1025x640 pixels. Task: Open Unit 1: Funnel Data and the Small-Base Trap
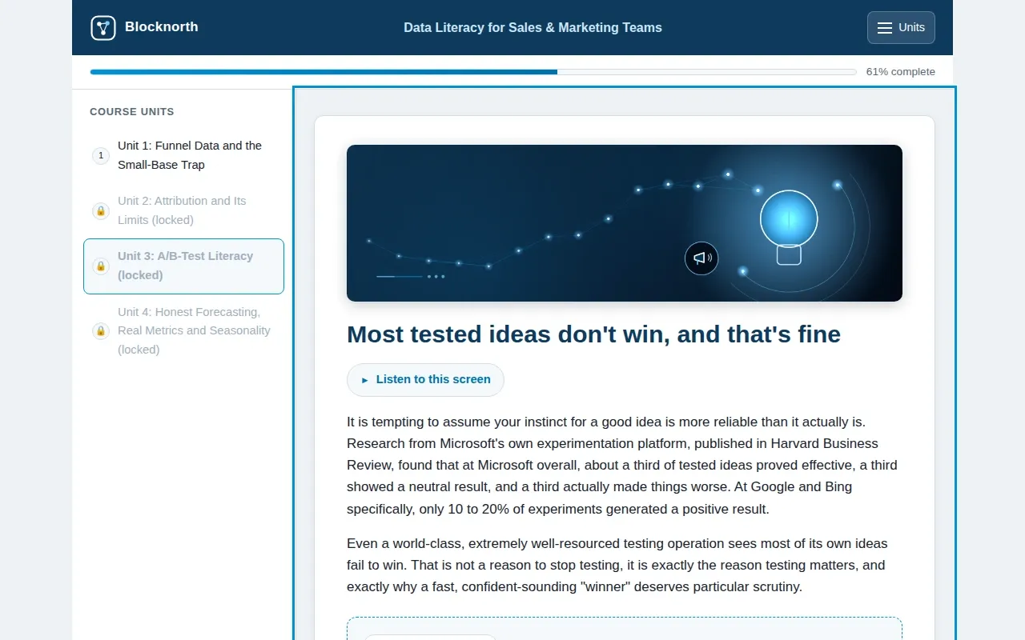[x=183, y=155]
